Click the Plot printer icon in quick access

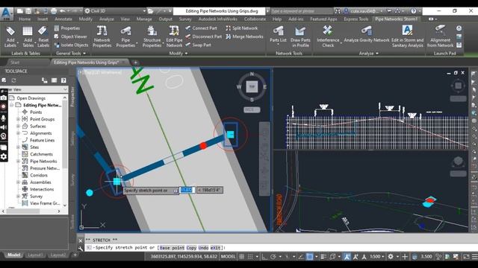54,11
